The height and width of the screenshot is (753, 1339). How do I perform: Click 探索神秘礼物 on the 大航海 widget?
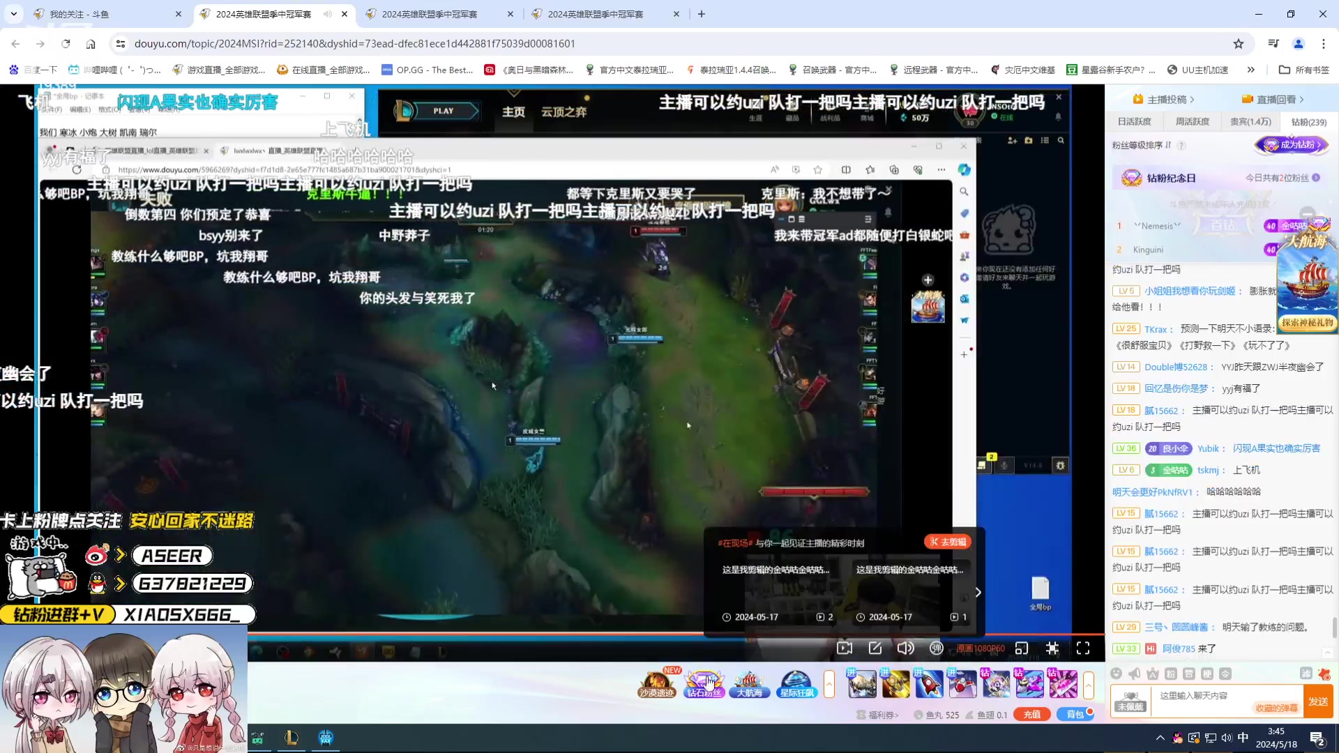tap(1308, 323)
